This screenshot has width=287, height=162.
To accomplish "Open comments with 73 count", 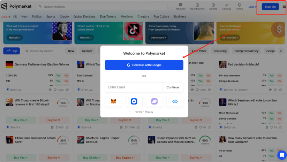I will pos(274,127).
